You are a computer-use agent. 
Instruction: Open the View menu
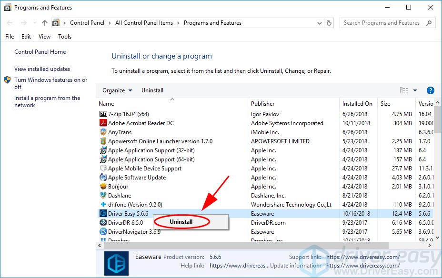point(44,36)
